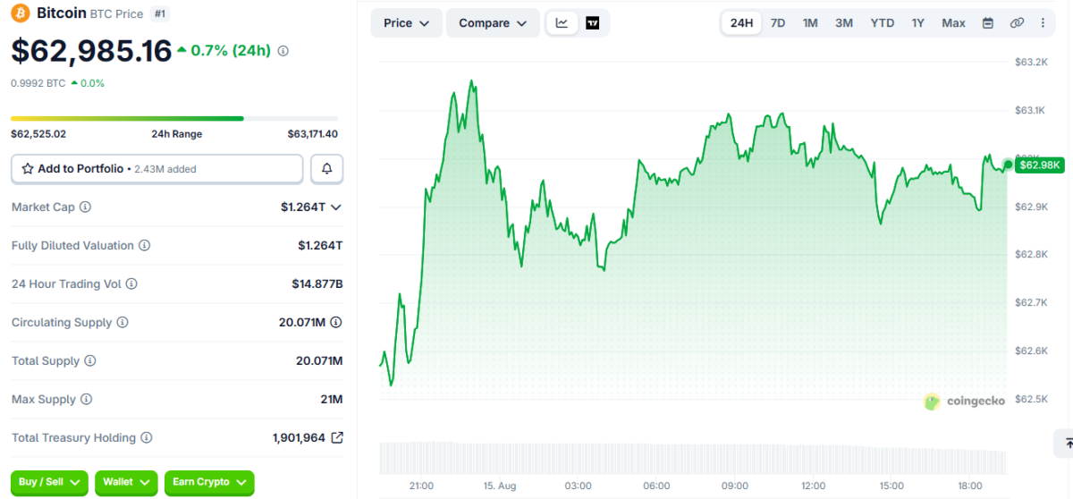Switch to TradingView chart icon
Screen dimensions: 1073x499
click(x=592, y=23)
